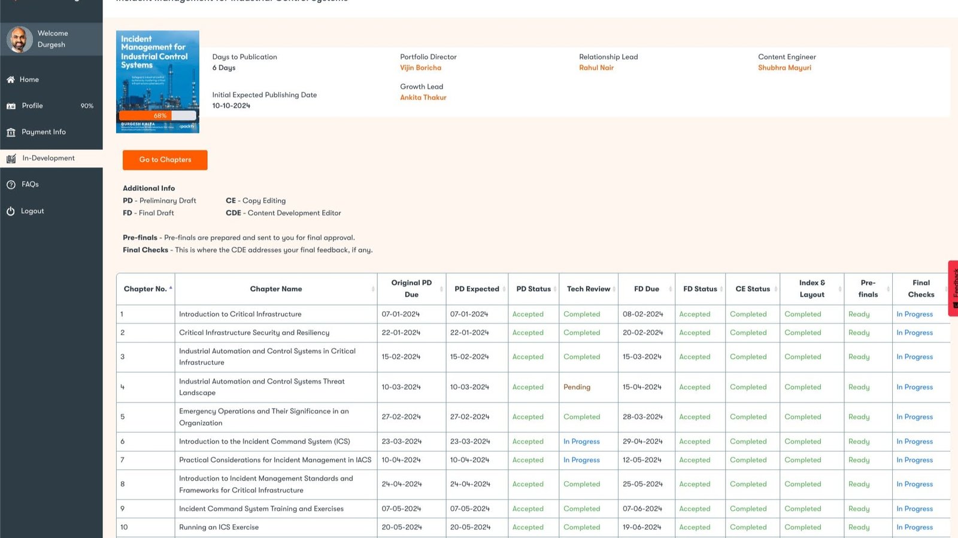Click the Profile card icon
Screen dimensions: 958x538
click(11, 106)
